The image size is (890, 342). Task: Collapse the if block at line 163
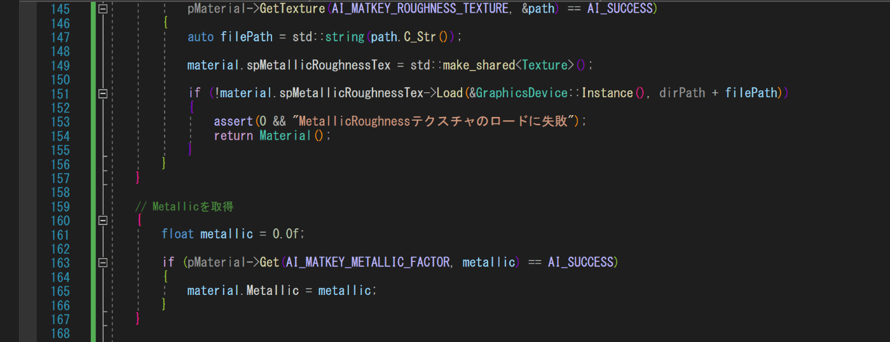103,263
